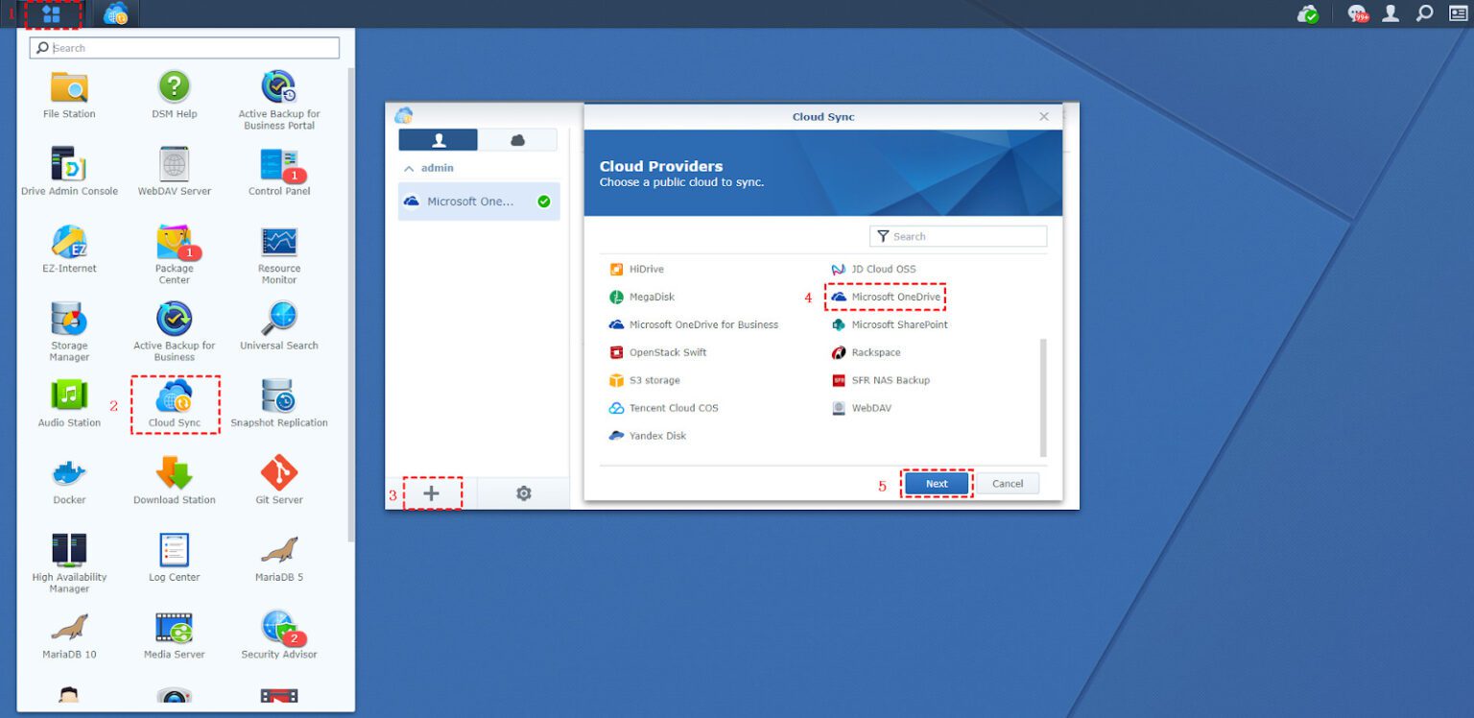Switch to the cloud tab in Cloud Sync
This screenshot has width=1474, height=718.
tap(517, 140)
